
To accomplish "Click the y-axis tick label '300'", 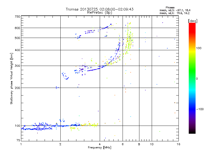I will click(18, 66).
